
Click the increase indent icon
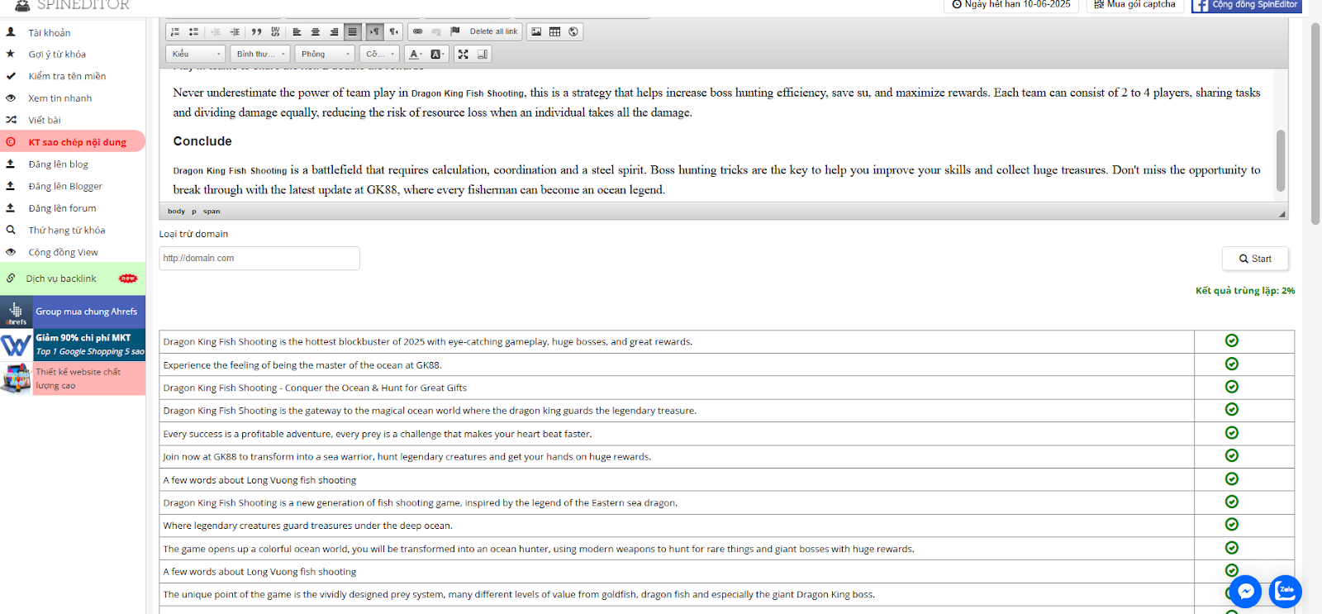click(x=235, y=31)
